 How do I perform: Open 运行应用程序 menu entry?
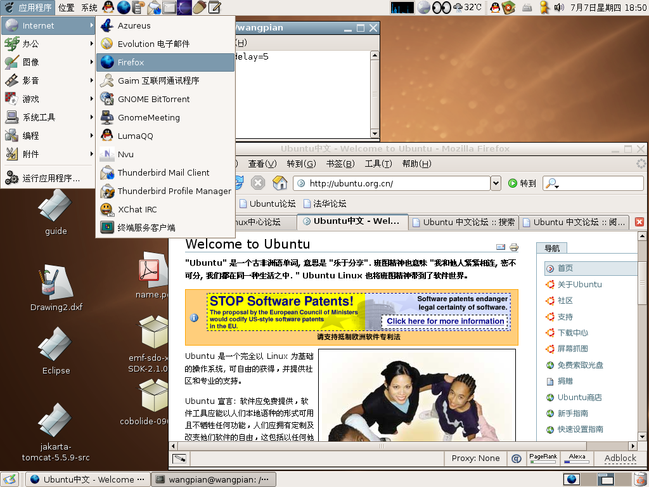tap(48, 178)
